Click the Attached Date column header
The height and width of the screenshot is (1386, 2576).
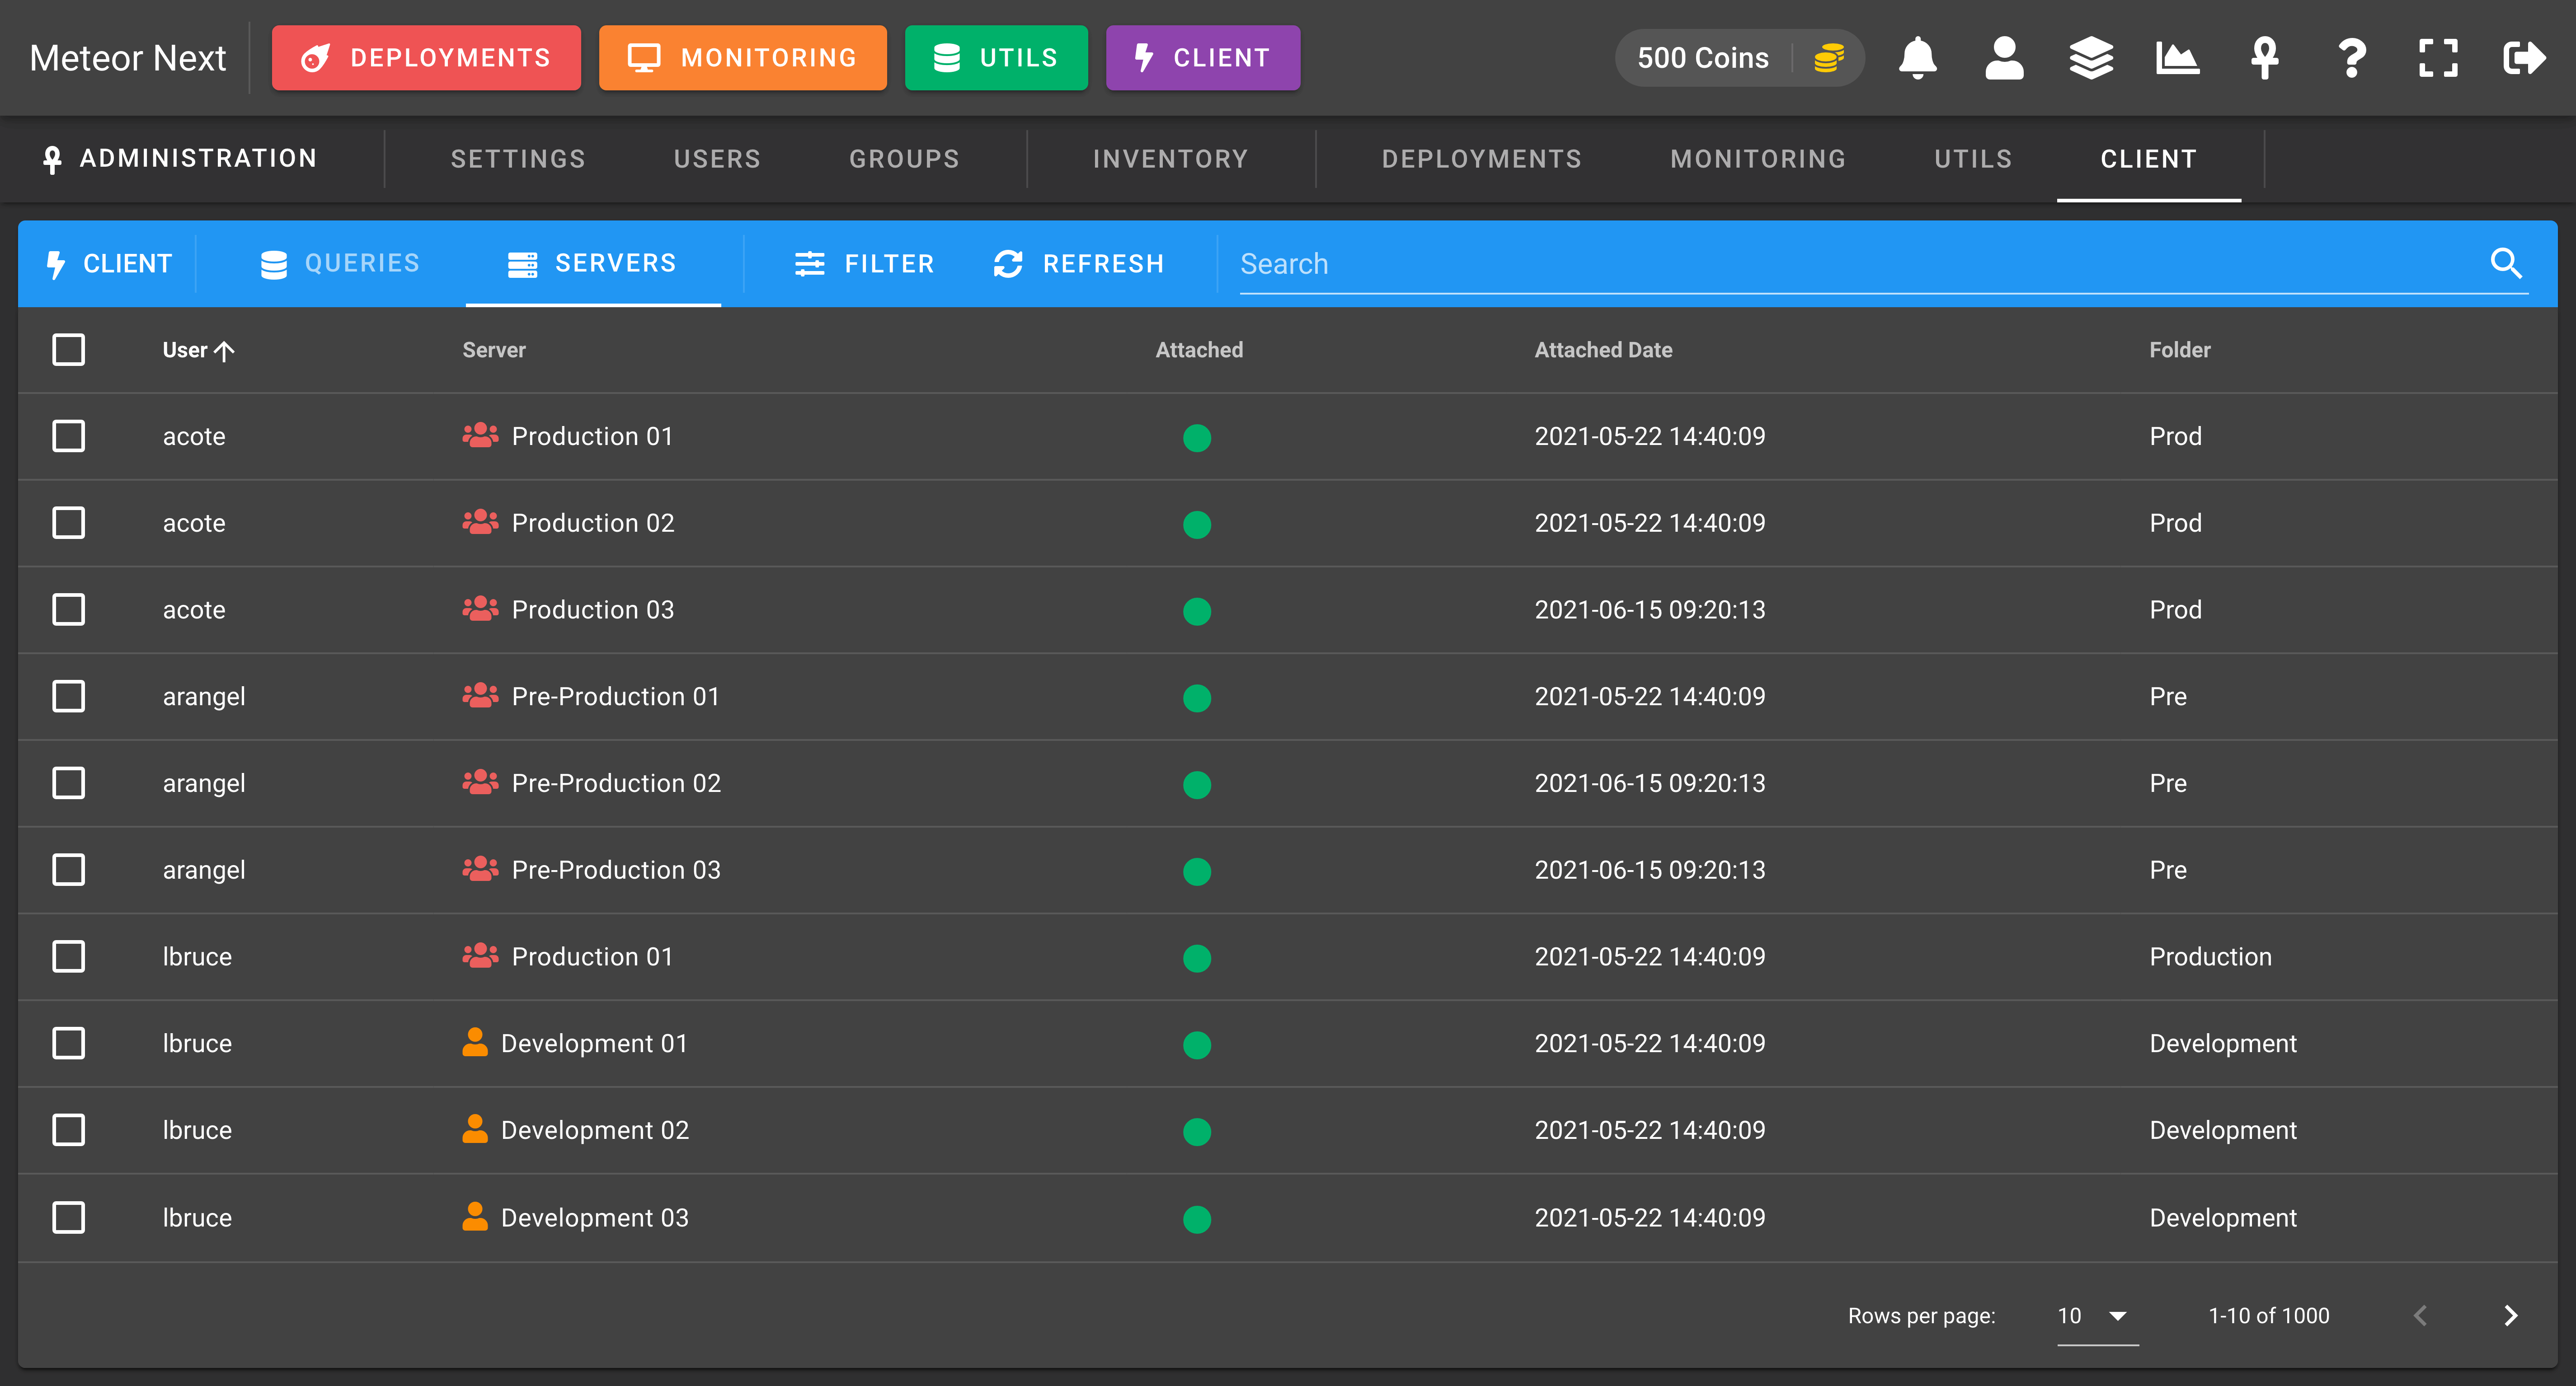pyautogui.click(x=1603, y=350)
